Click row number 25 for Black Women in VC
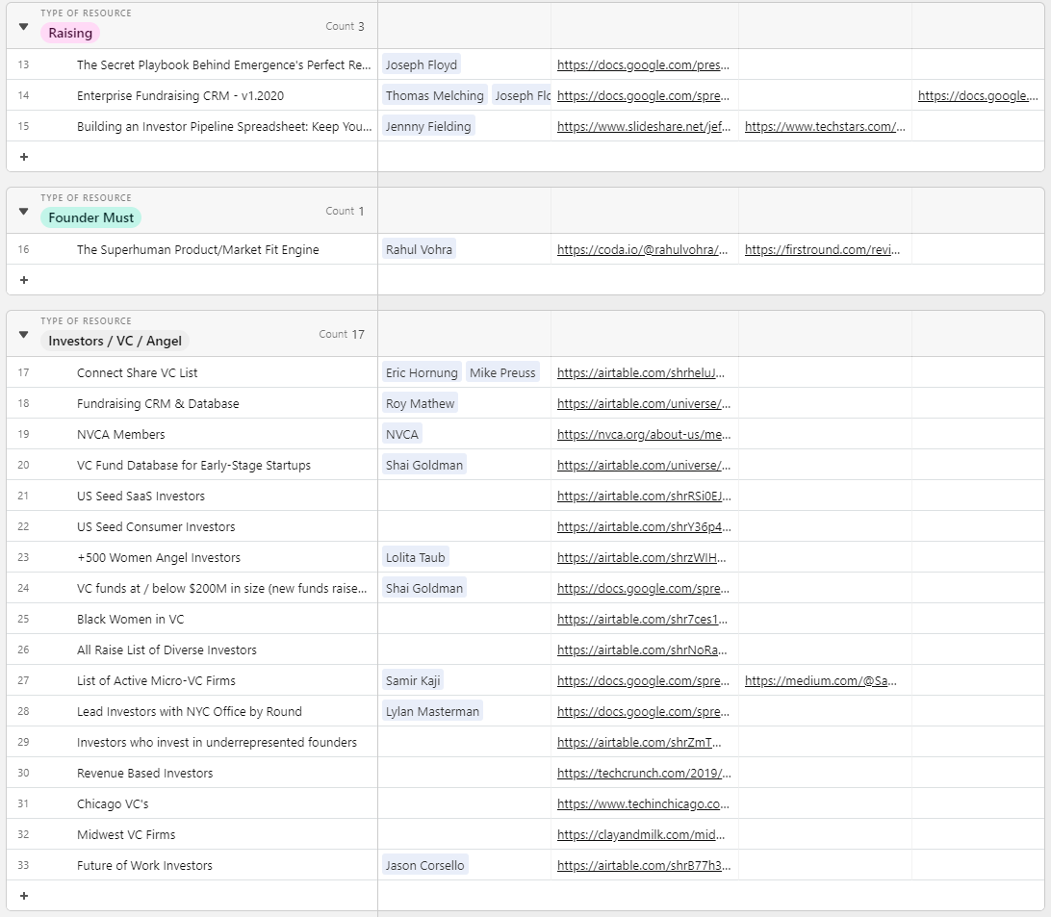Image resolution: width=1051 pixels, height=917 pixels. [x=24, y=619]
